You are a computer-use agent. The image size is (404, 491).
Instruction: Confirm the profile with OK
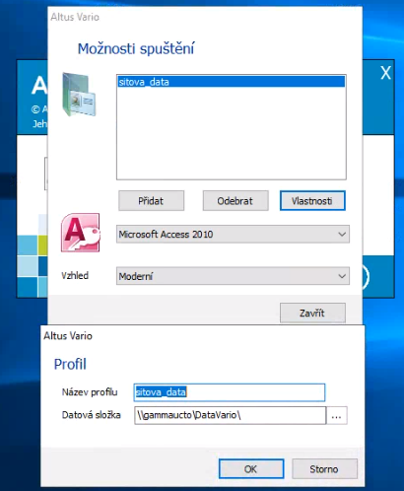coord(251,469)
